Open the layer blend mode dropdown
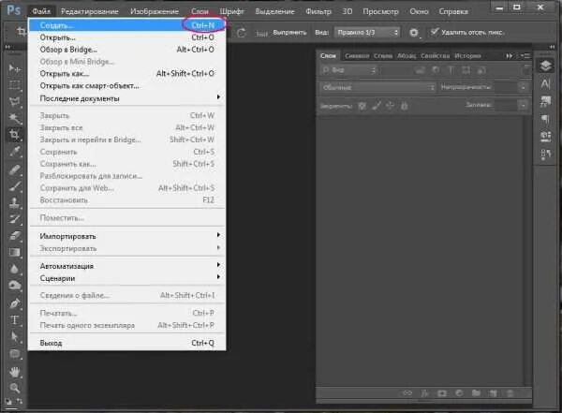Screen dimensions: 562x413 [x=377, y=87]
